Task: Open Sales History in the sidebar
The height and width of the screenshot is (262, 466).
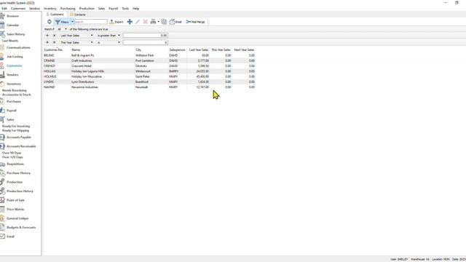Action: click(15, 34)
